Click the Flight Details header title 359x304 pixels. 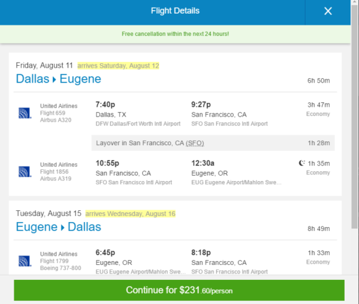tap(175, 10)
